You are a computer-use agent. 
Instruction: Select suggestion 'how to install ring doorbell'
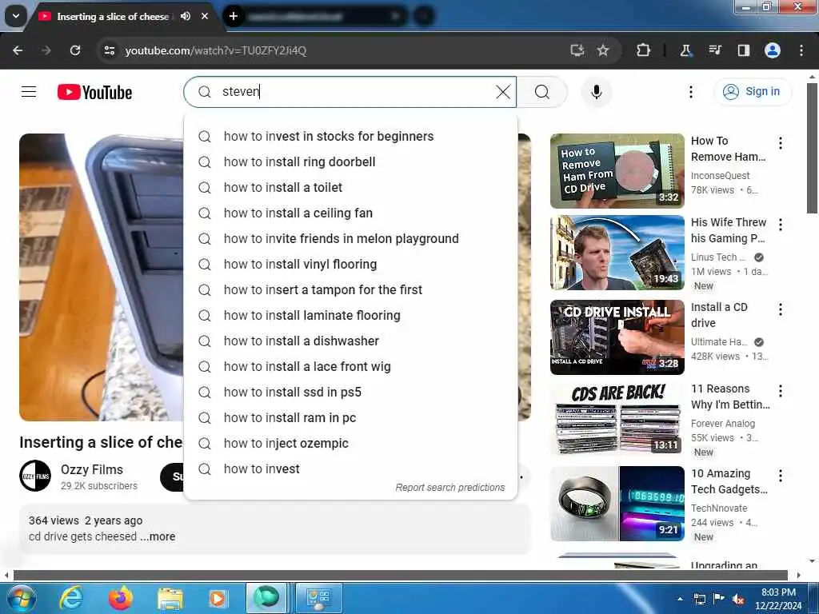(350, 161)
